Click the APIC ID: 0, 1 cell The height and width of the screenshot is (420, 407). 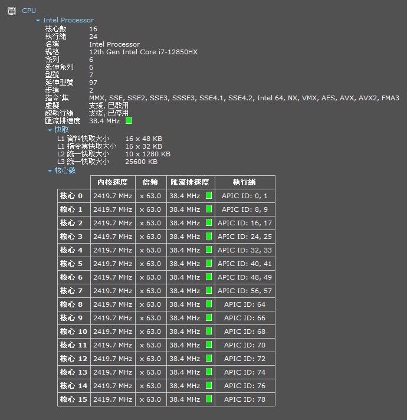[x=245, y=196]
